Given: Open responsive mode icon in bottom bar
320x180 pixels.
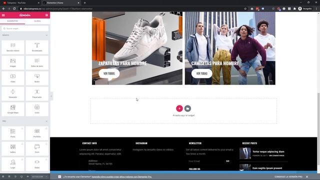Looking at the screenshot, I should pos(21,176).
